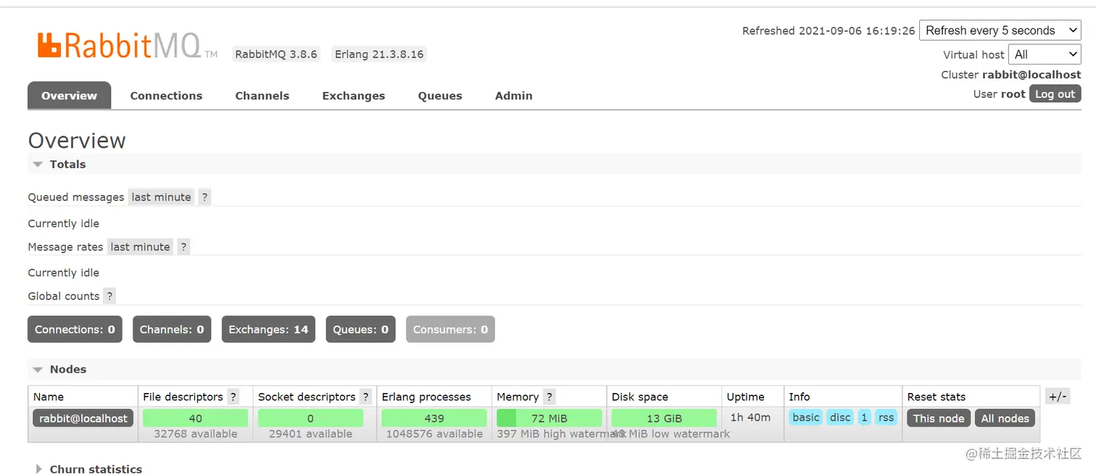This screenshot has width=1096, height=475.
Task: Click the Log out button
Action: click(1055, 94)
